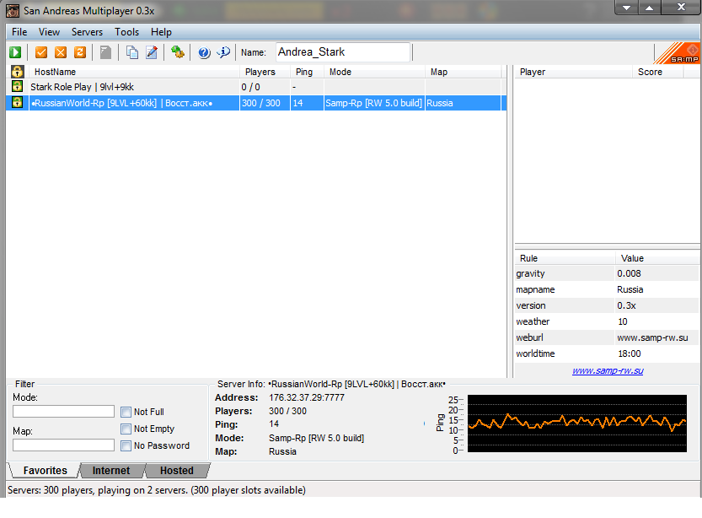Click the Add Server checkmark icon
The height and width of the screenshot is (518, 702).
41,52
